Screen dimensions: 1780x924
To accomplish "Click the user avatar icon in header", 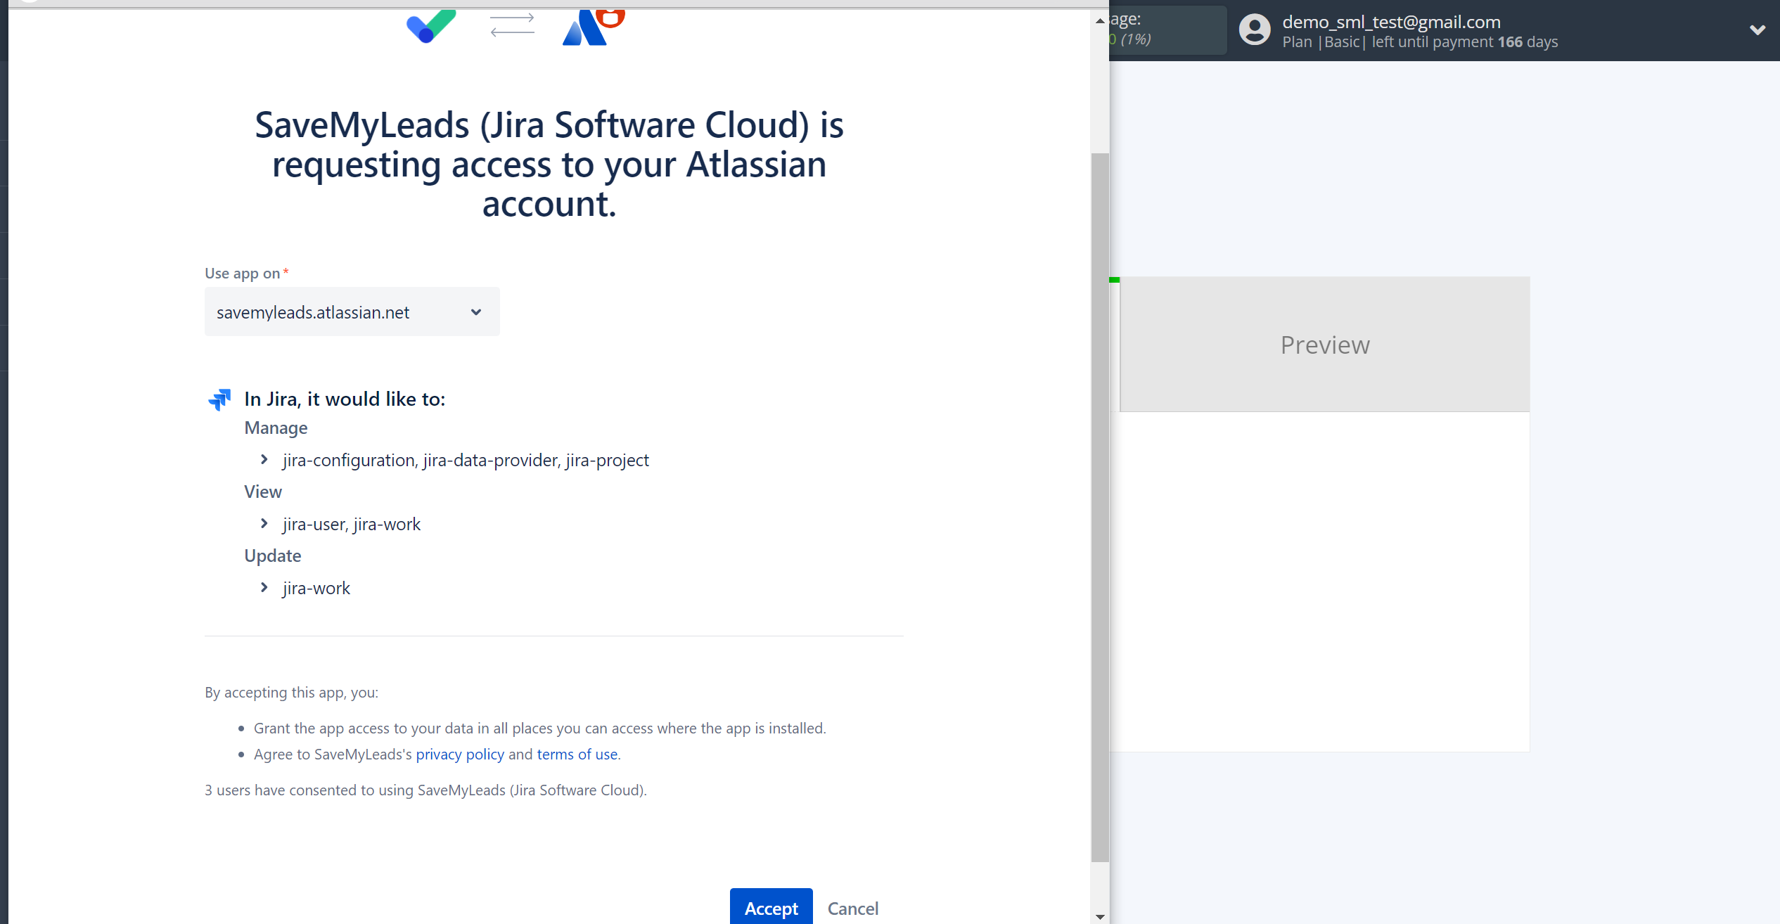I will 1255,30.
